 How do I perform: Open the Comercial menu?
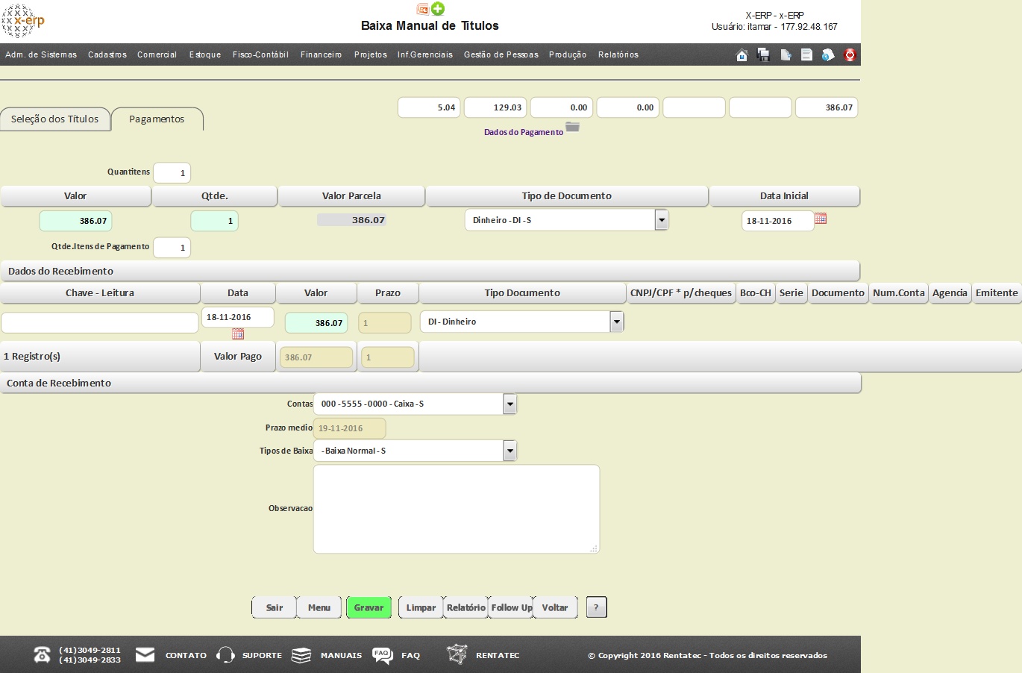pos(157,54)
